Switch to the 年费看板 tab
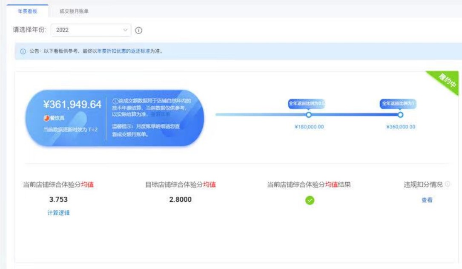The height and width of the screenshot is (269, 462). click(27, 11)
